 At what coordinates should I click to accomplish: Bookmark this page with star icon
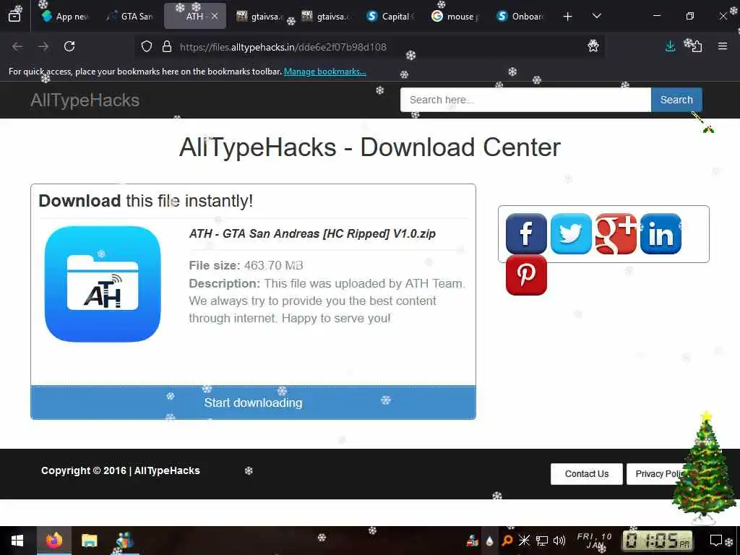click(593, 46)
